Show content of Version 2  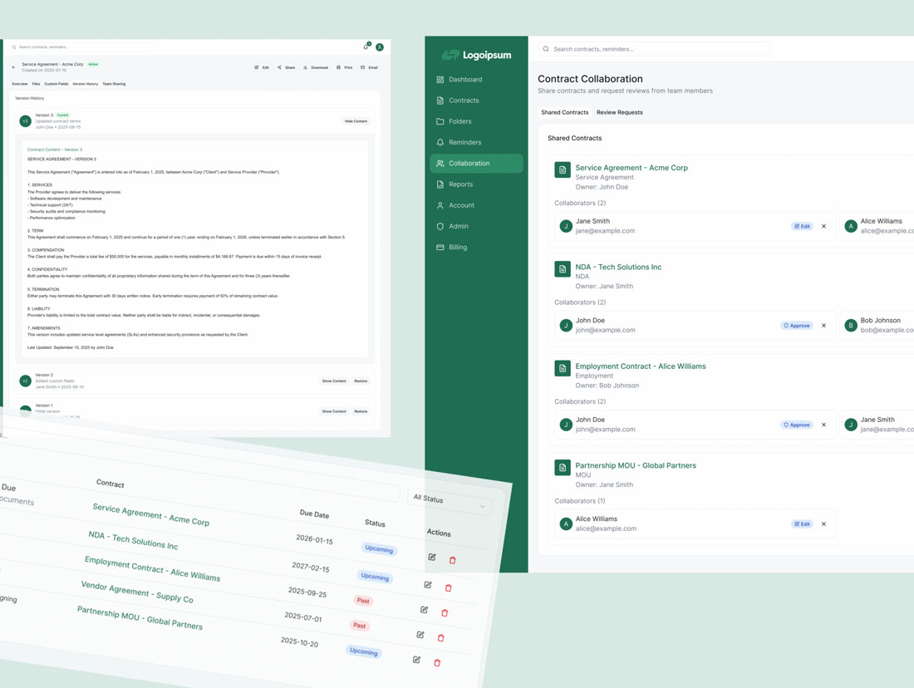[x=334, y=381]
